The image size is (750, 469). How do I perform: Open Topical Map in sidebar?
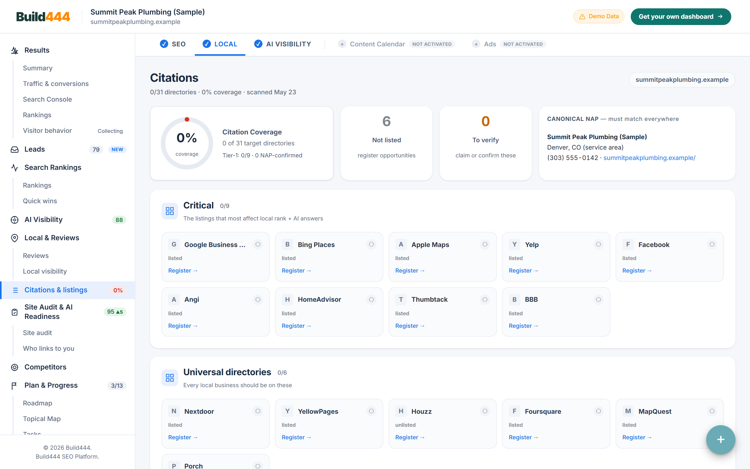(42, 419)
